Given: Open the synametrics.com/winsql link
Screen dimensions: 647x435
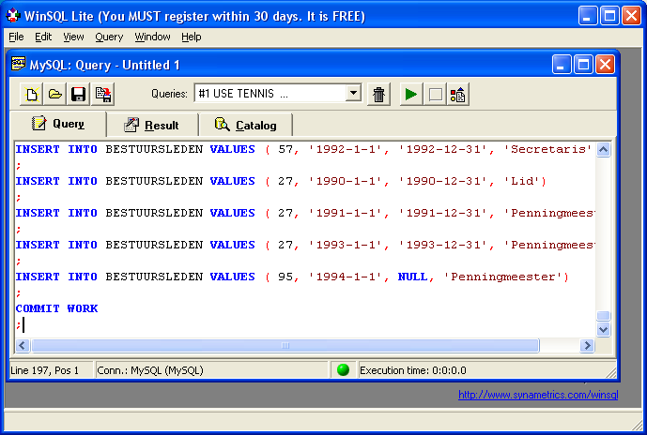Looking at the screenshot, I should pos(538,395).
